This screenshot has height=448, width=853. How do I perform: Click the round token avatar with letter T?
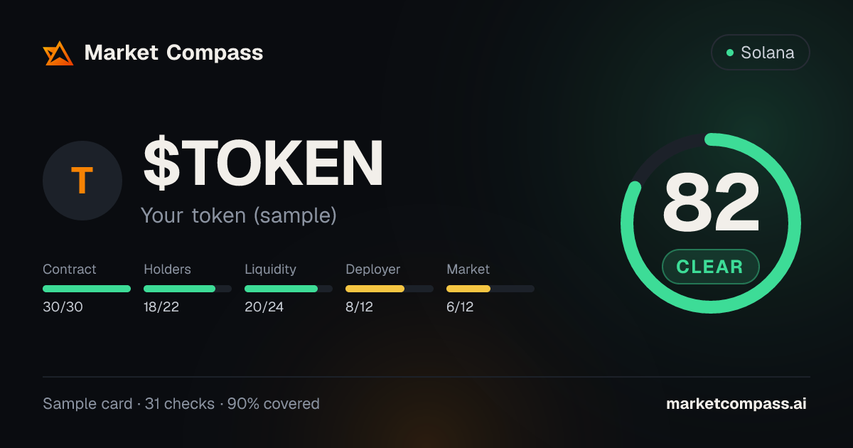(x=82, y=181)
